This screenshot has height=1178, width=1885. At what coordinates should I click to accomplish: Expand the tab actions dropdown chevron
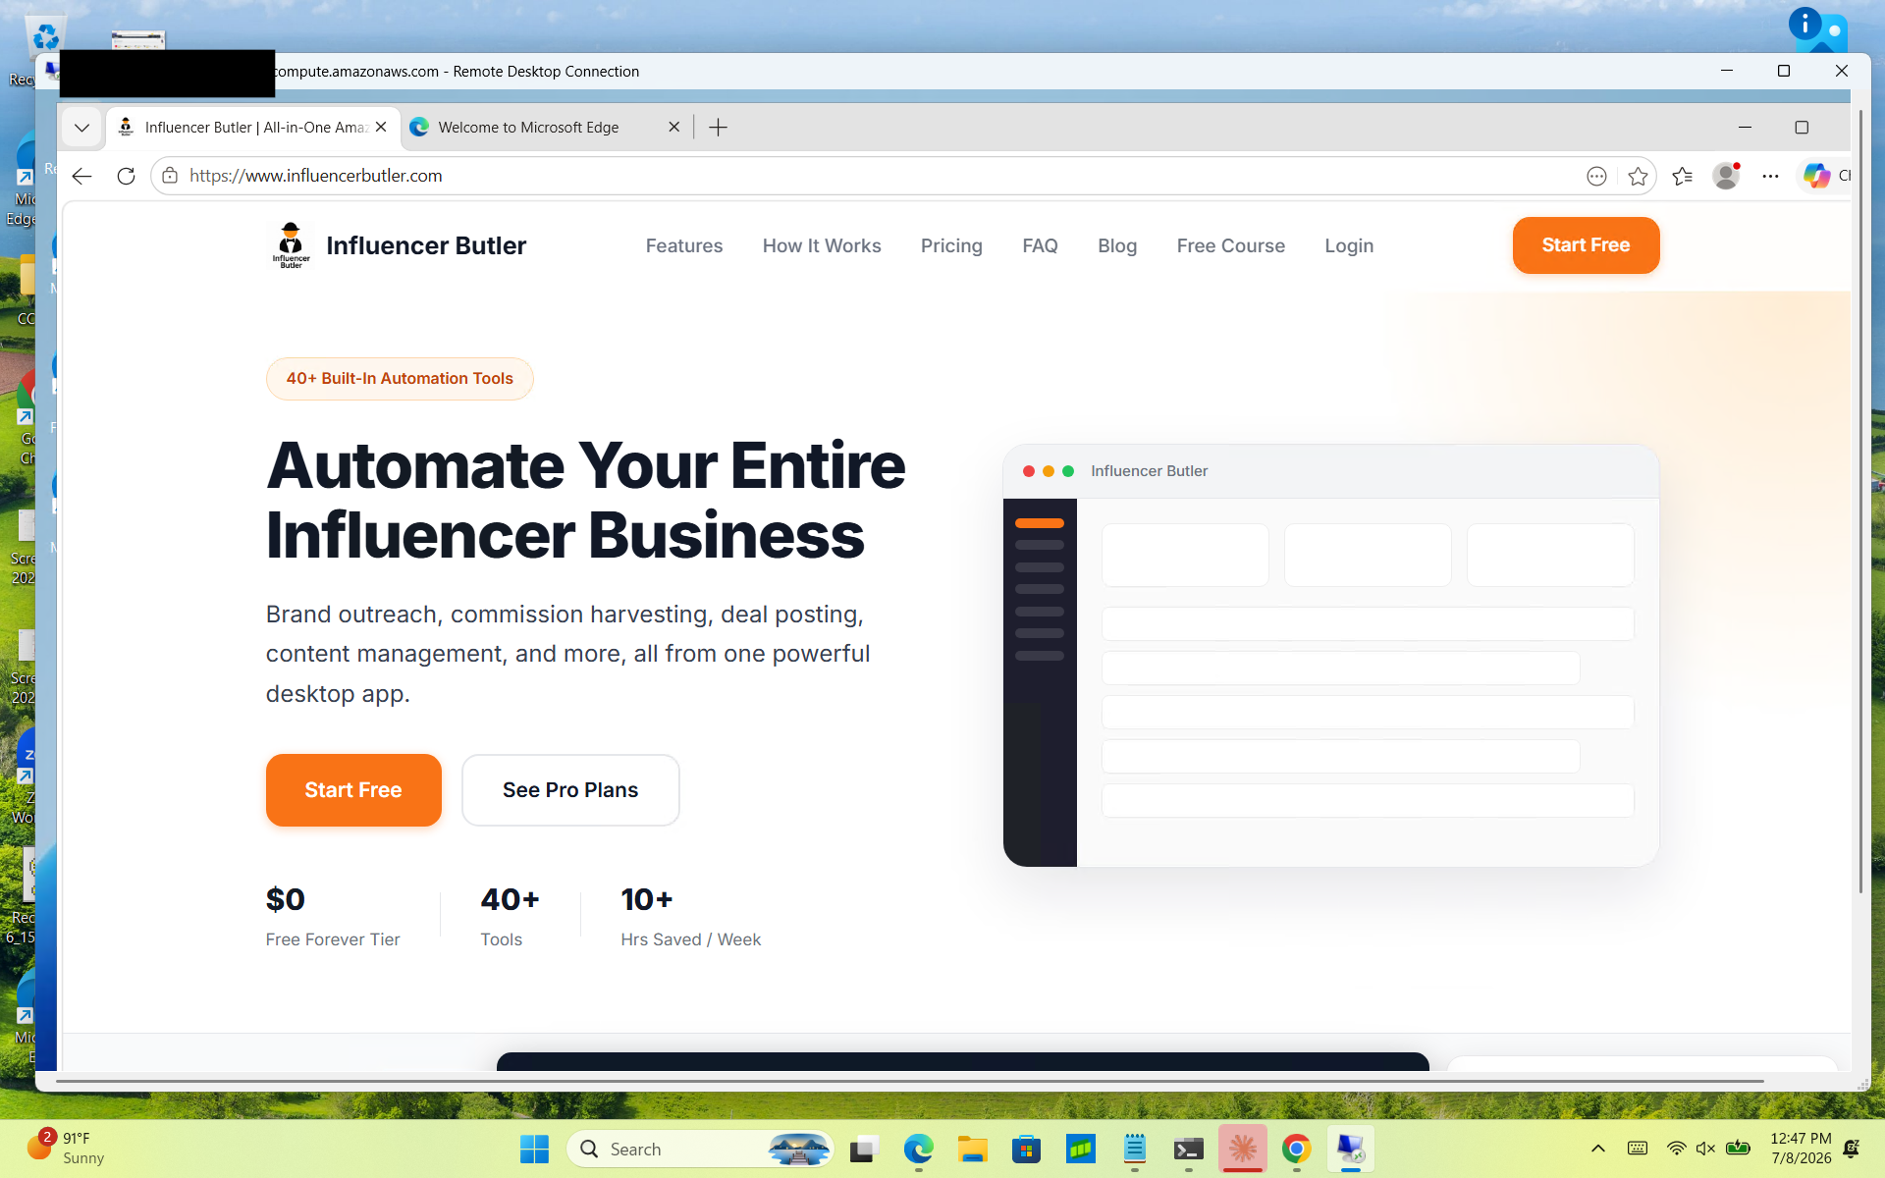point(82,128)
